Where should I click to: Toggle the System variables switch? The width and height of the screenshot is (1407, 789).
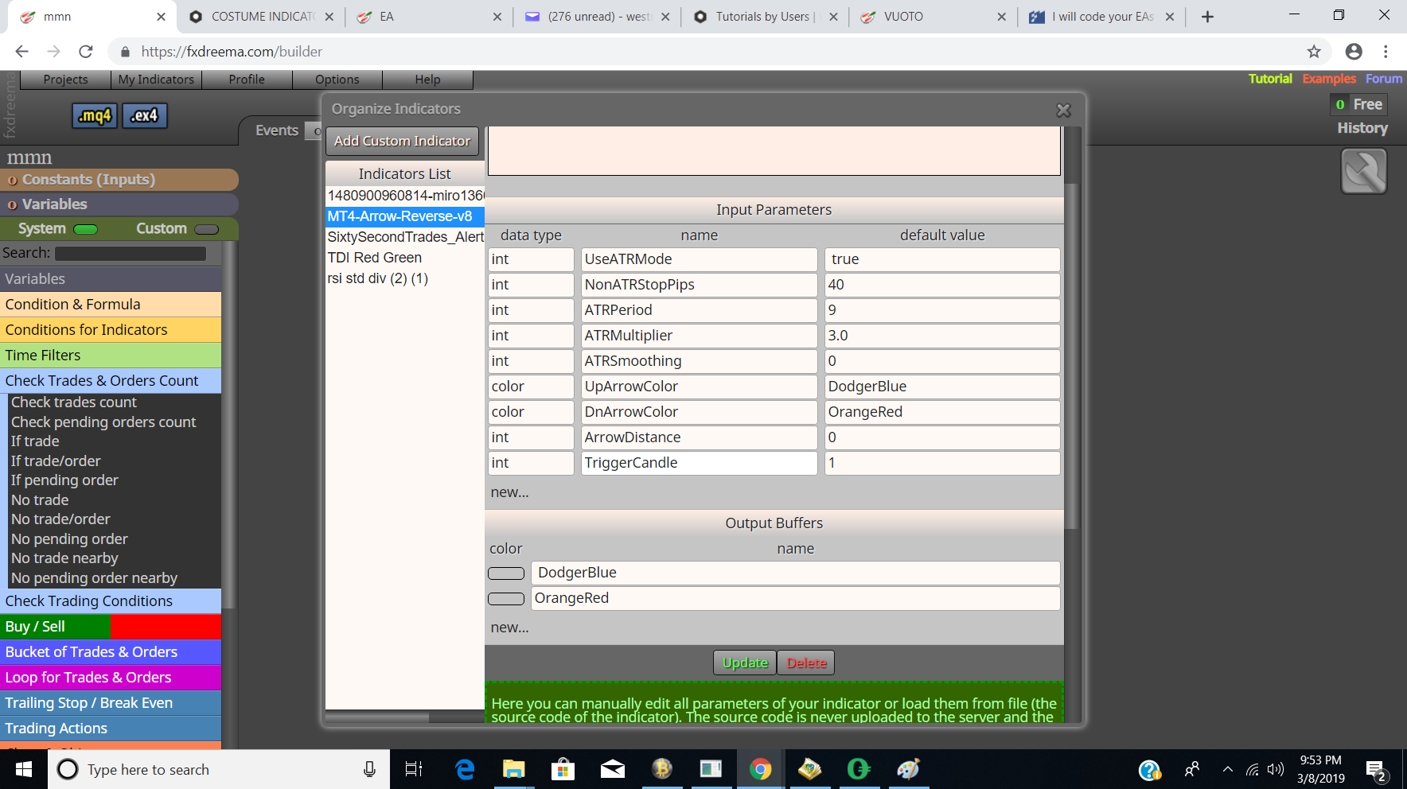pyautogui.click(x=85, y=229)
